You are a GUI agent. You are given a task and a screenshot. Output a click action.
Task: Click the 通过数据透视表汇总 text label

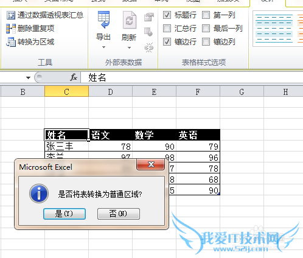click(x=50, y=15)
